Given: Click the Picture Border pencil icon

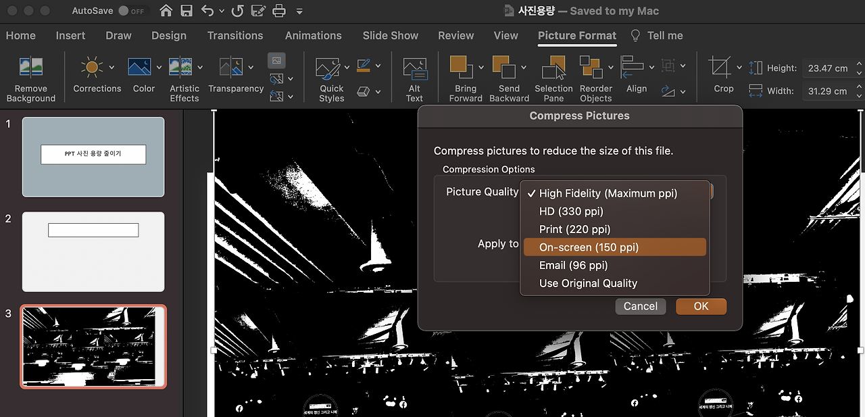Looking at the screenshot, I should 364,66.
